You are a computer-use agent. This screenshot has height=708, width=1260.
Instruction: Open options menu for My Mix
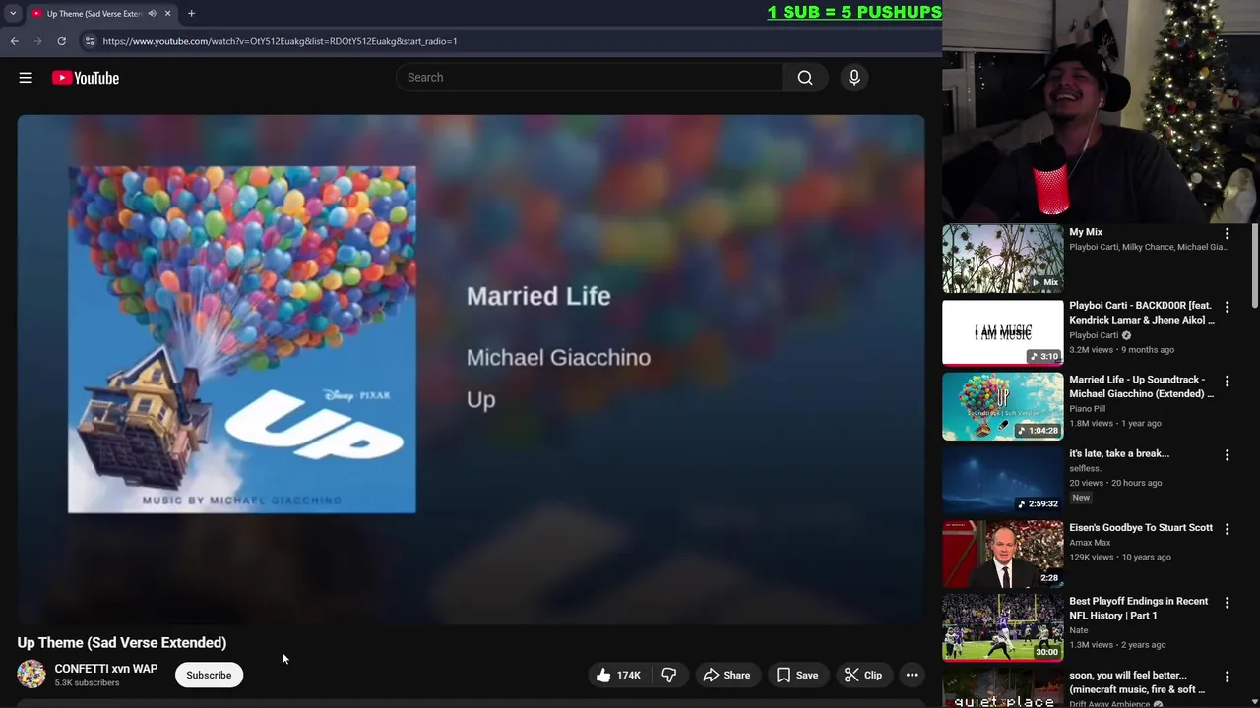click(x=1227, y=234)
